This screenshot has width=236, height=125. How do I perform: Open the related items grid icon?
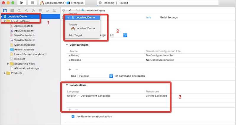pyautogui.click(x=63, y=11)
